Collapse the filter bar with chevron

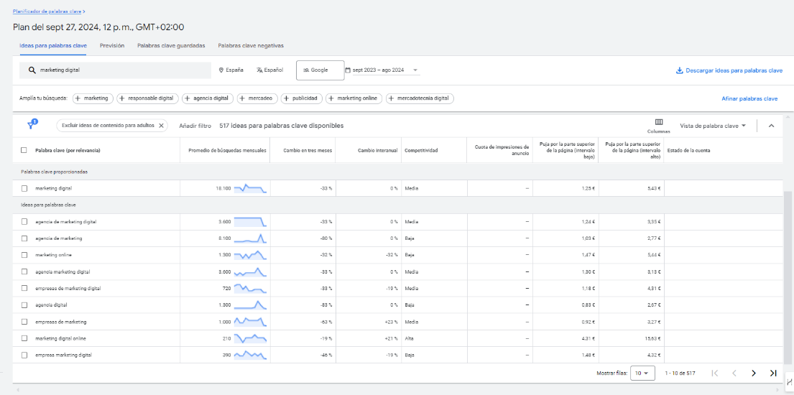771,126
